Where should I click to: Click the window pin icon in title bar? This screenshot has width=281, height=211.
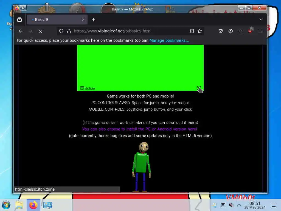click(23, 8)
